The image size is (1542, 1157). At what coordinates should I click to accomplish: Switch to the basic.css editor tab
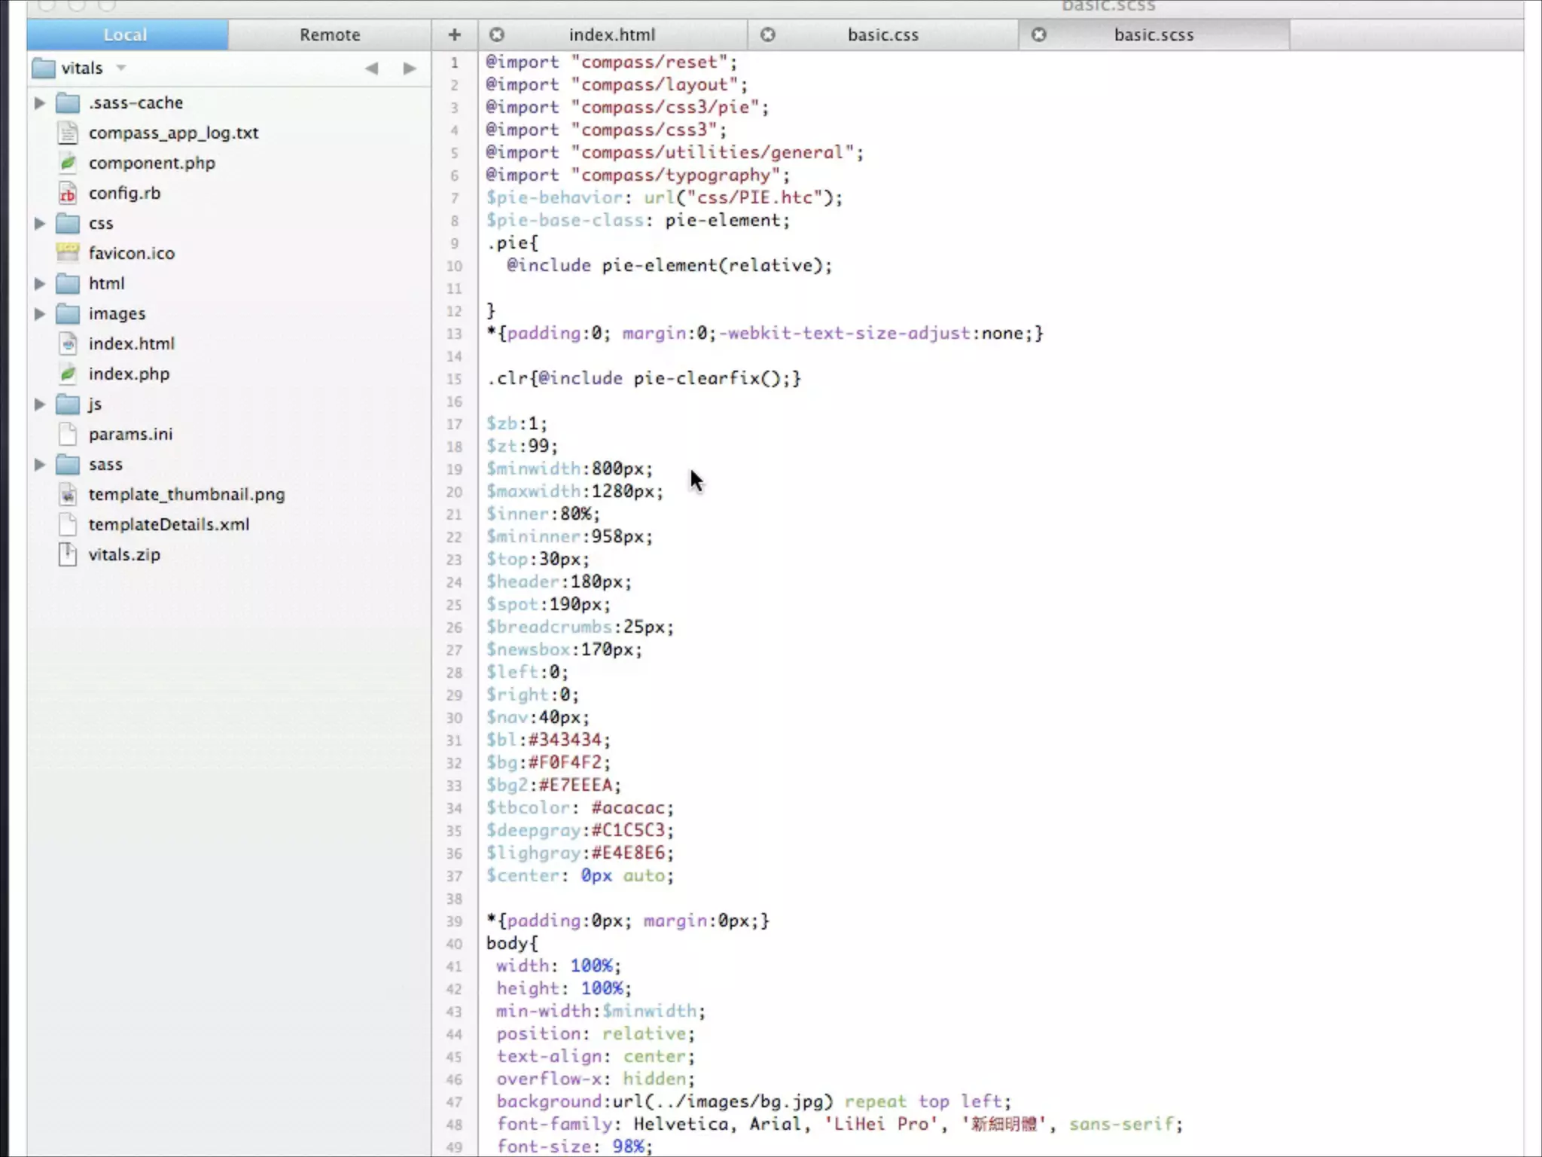point(882,35)
